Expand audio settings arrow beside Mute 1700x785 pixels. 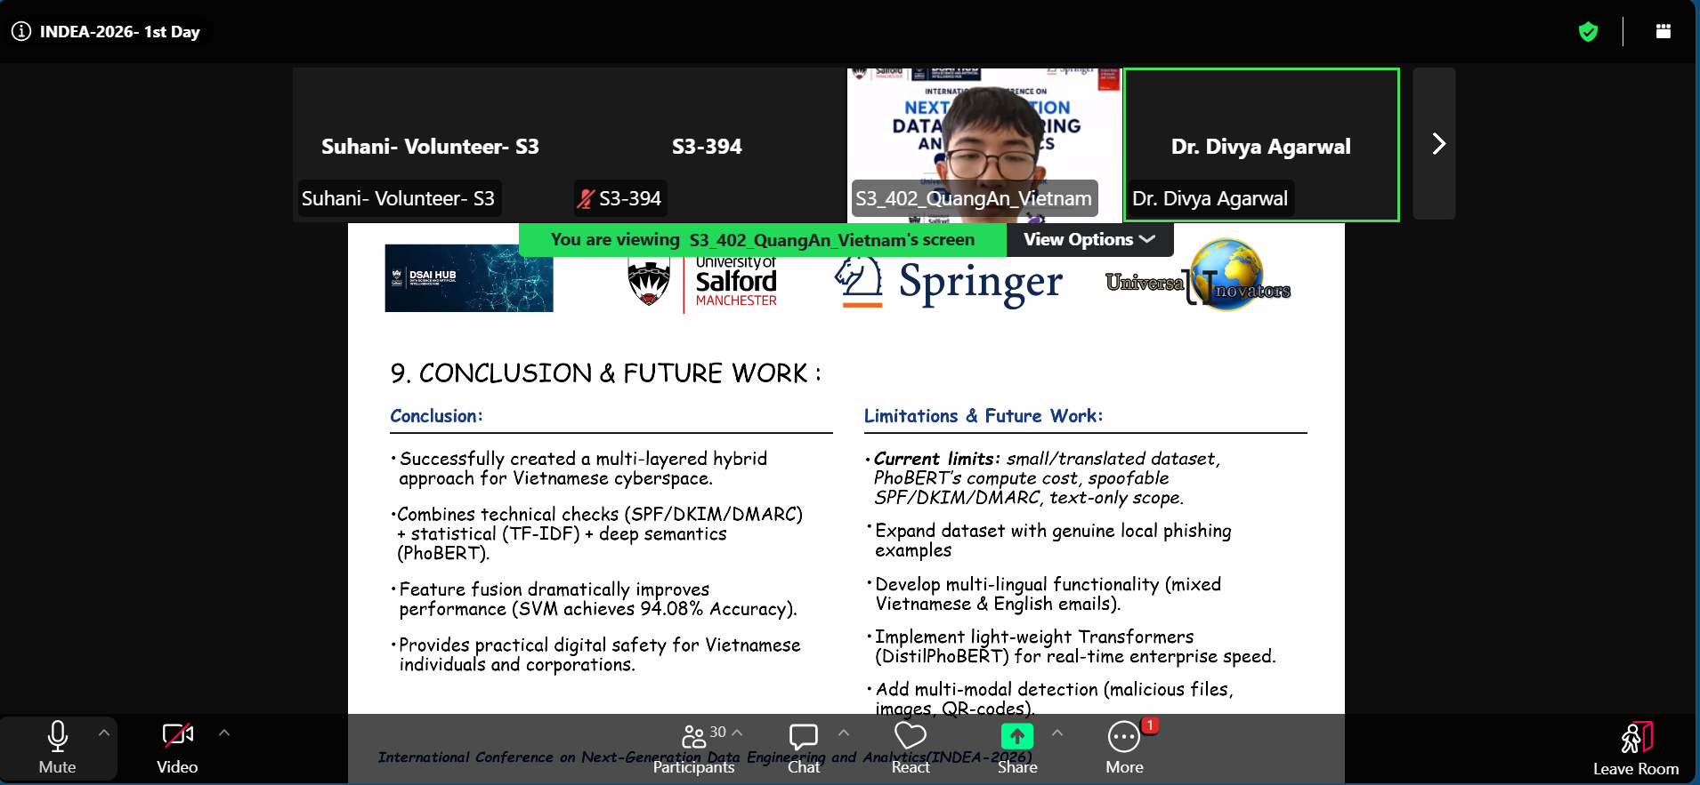click(104, 733)
